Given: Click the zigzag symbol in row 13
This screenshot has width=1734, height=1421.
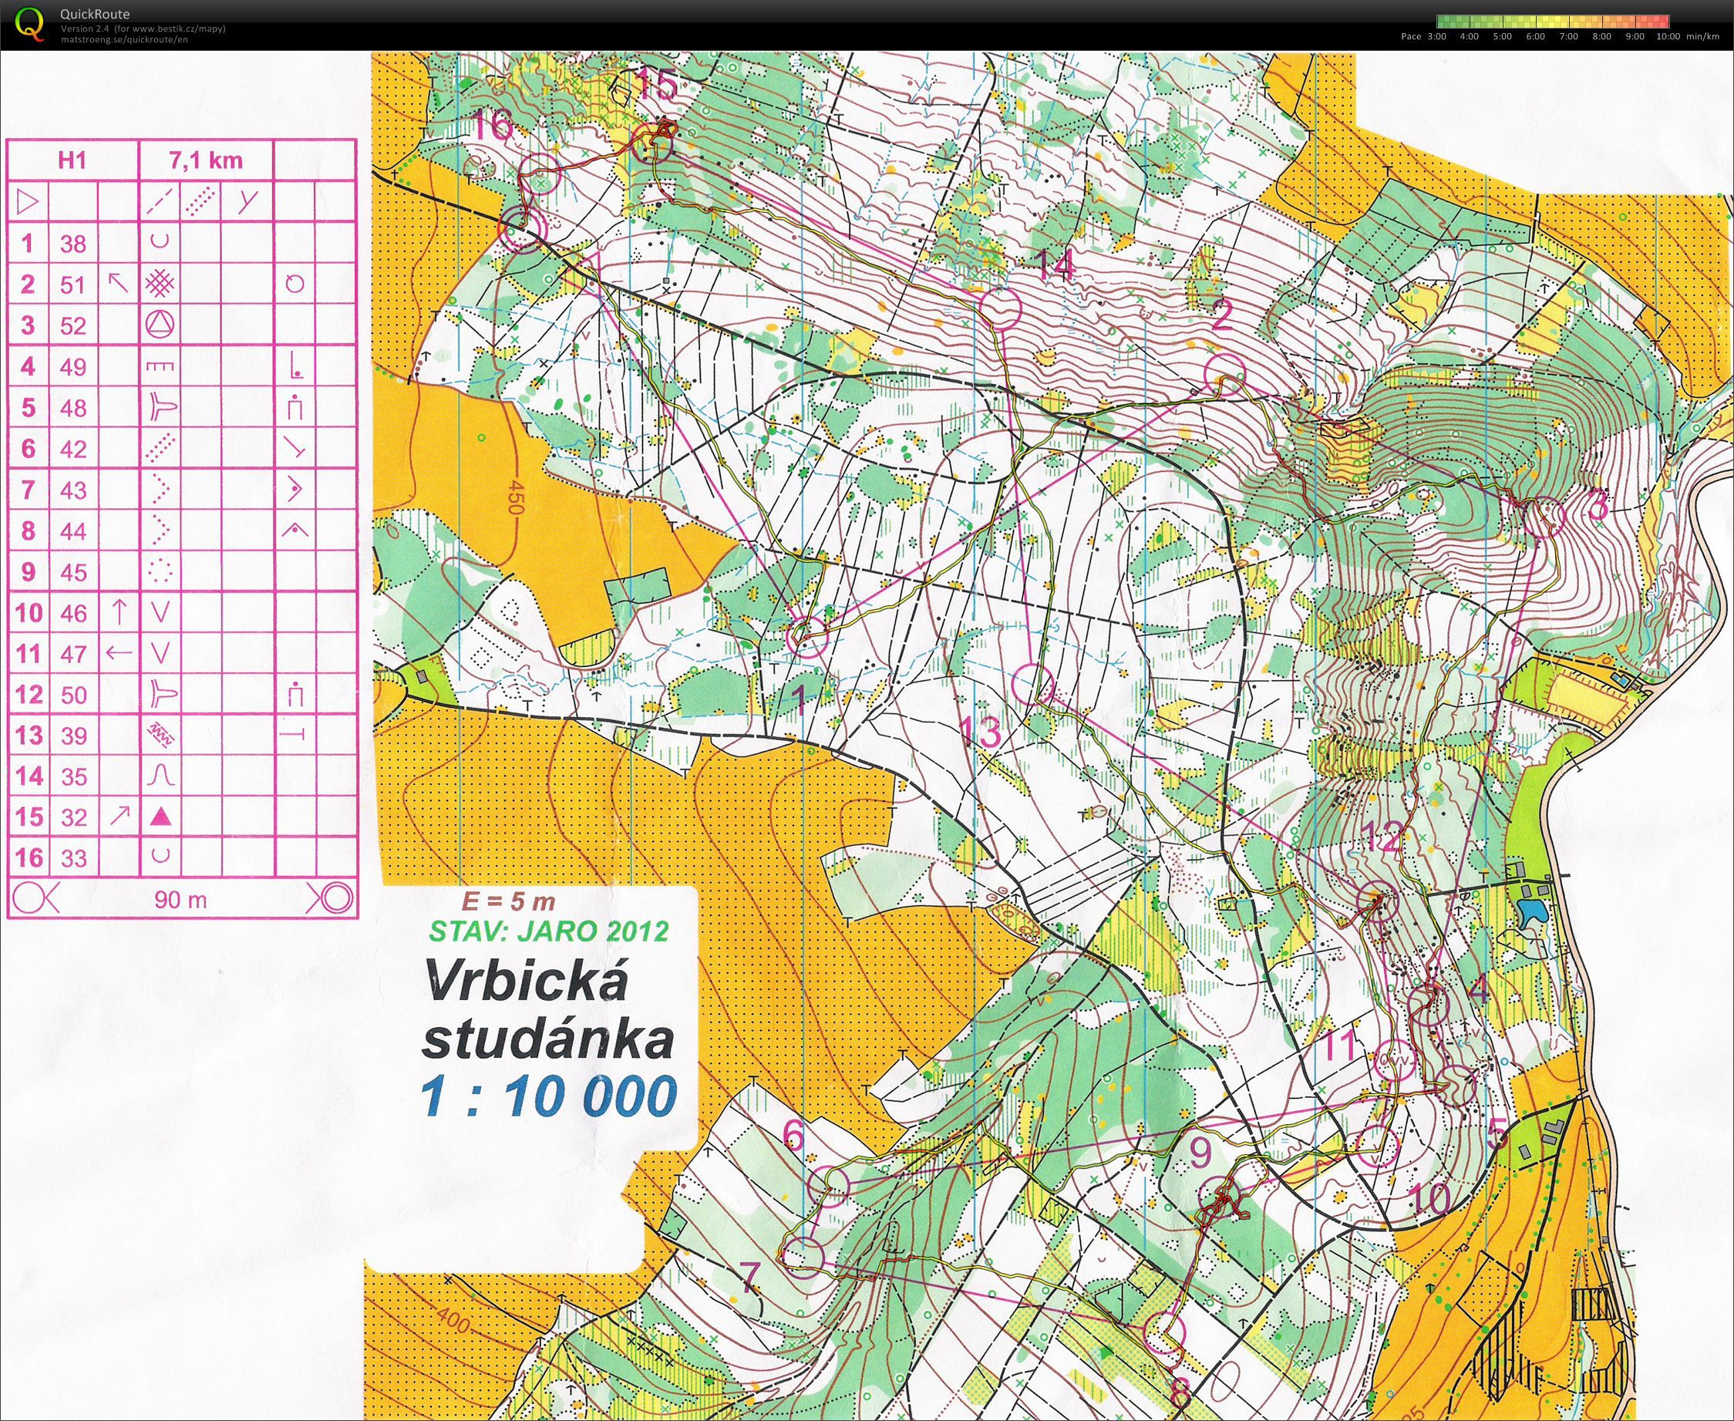Looking at the screenshot, I should pos(160,734).
